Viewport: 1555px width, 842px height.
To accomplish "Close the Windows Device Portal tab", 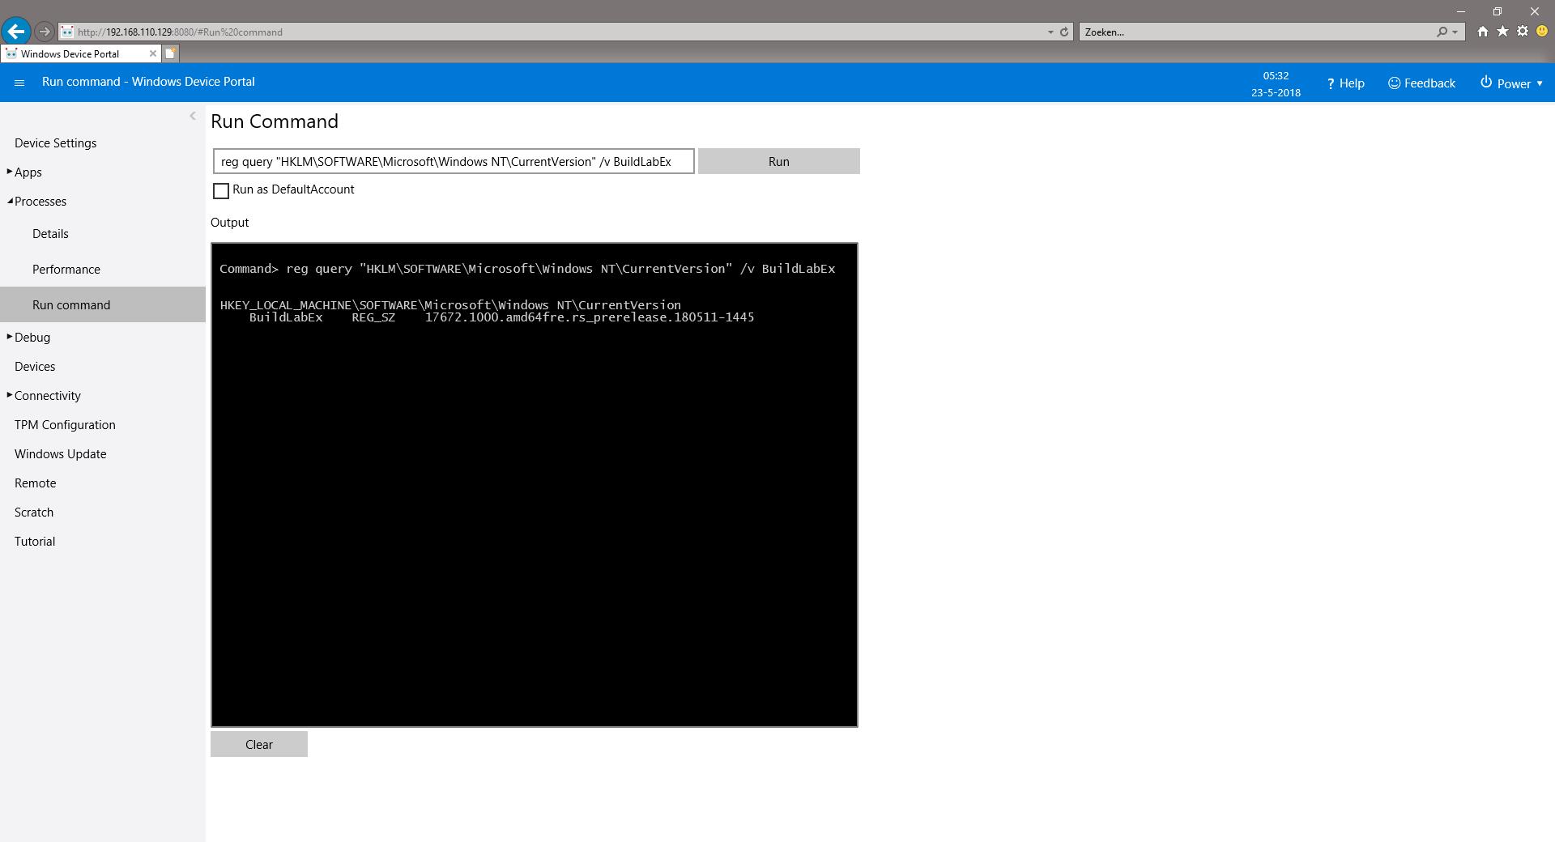I will pos(152,53).
